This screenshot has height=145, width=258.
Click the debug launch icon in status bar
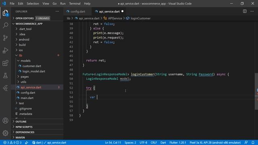[27, 143]
